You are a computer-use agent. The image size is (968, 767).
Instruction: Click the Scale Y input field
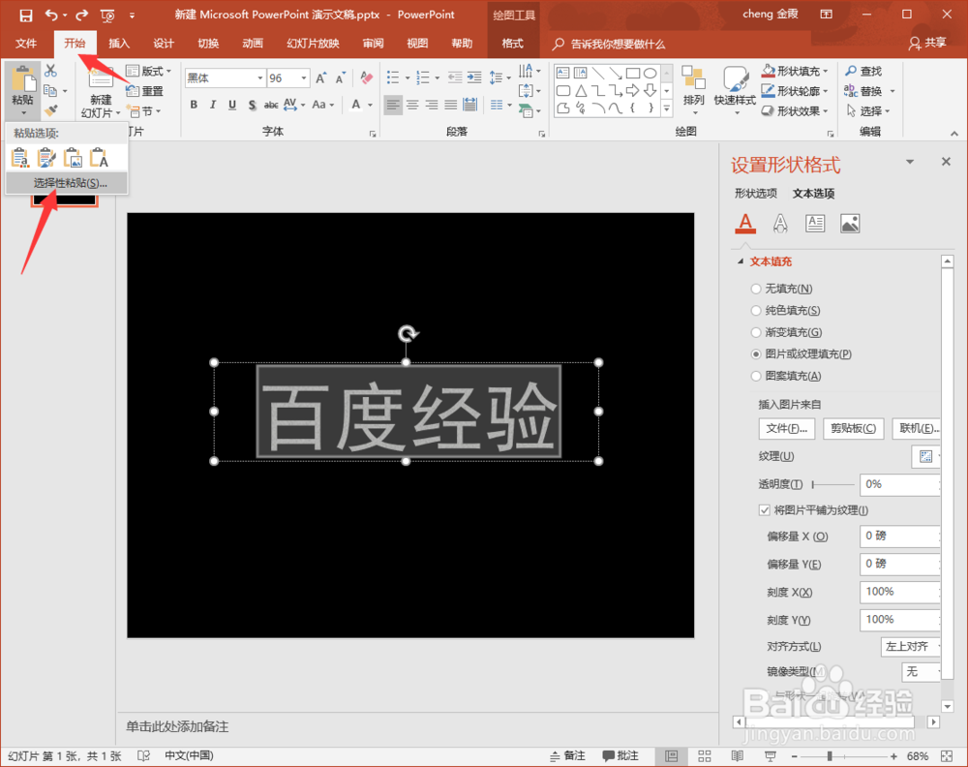coord(900,620)
